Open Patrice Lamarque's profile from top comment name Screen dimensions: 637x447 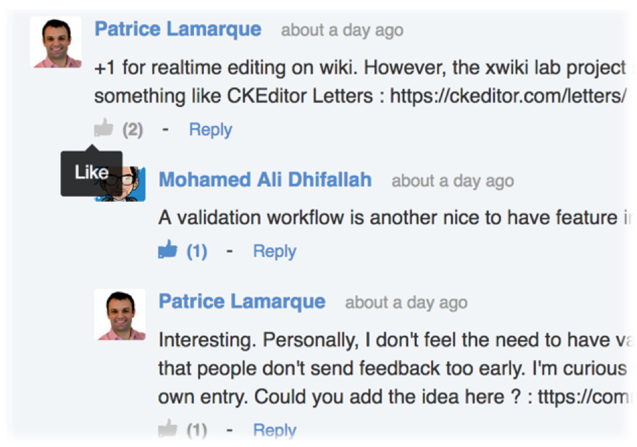coord(178,29)
